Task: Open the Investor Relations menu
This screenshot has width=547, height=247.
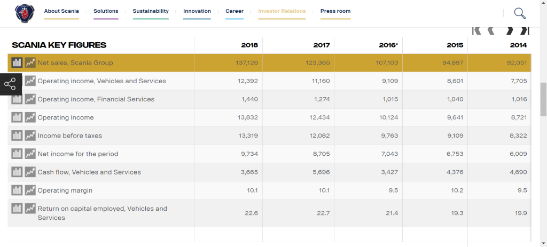Action: point(282,11)
